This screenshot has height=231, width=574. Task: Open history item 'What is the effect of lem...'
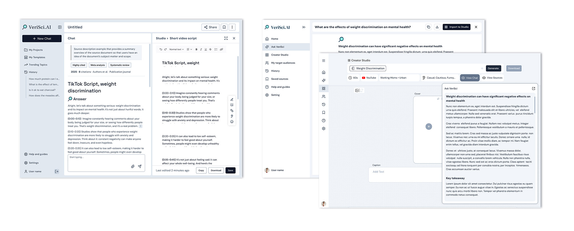click(44, 84)
